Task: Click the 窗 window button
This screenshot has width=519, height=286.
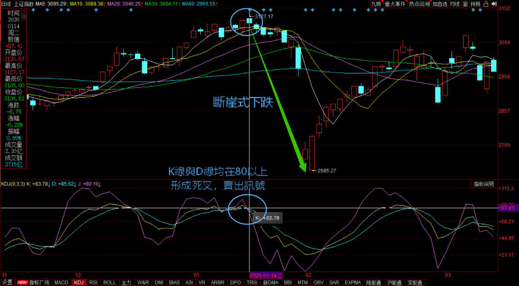Action: pyautogui.click(x=465, y=4)
